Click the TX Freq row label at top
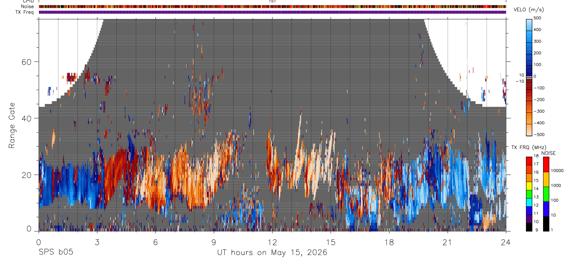569x262 pixels. tap(25, 12)
